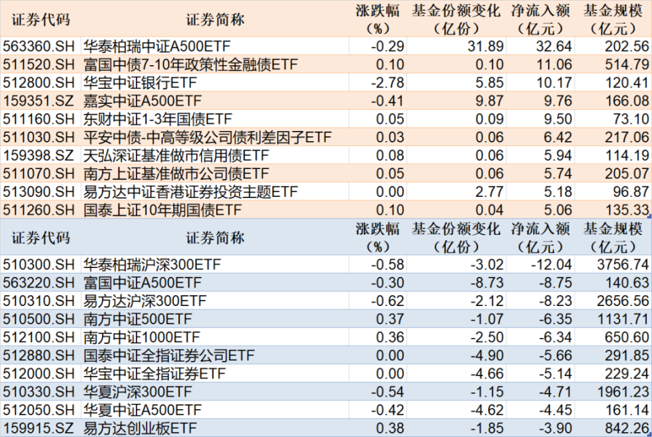Click the fund size 166.08

pyautogui.click(x=627, y=101)
